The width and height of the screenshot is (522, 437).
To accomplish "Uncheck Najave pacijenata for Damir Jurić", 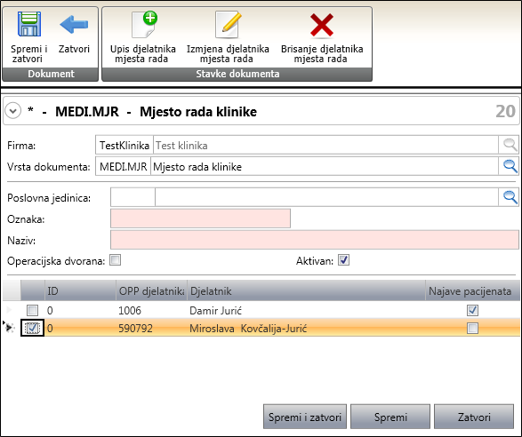I will [x=473, y=310].
